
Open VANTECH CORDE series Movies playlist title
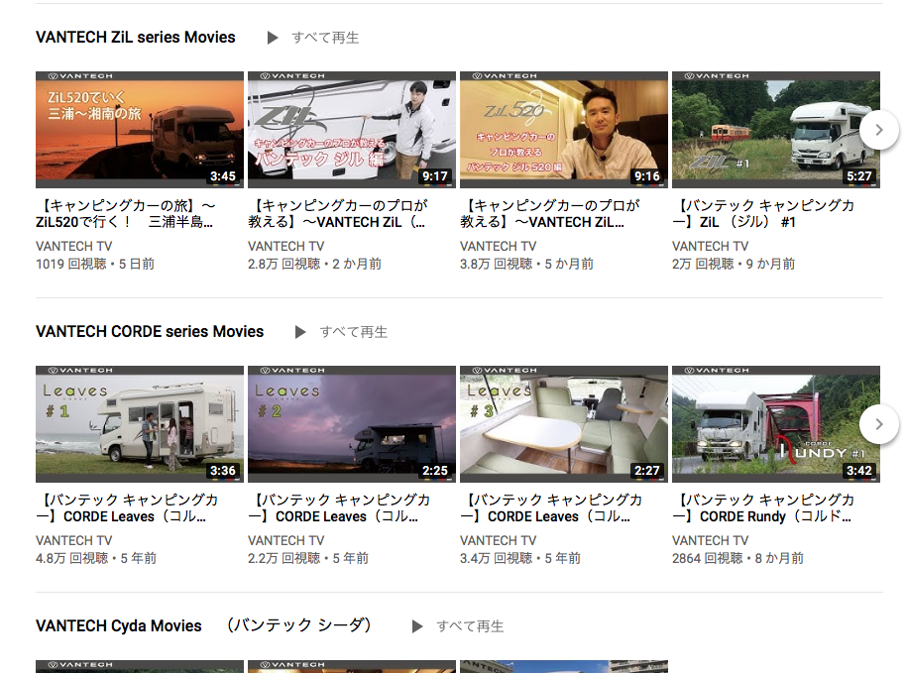point(150,332)
